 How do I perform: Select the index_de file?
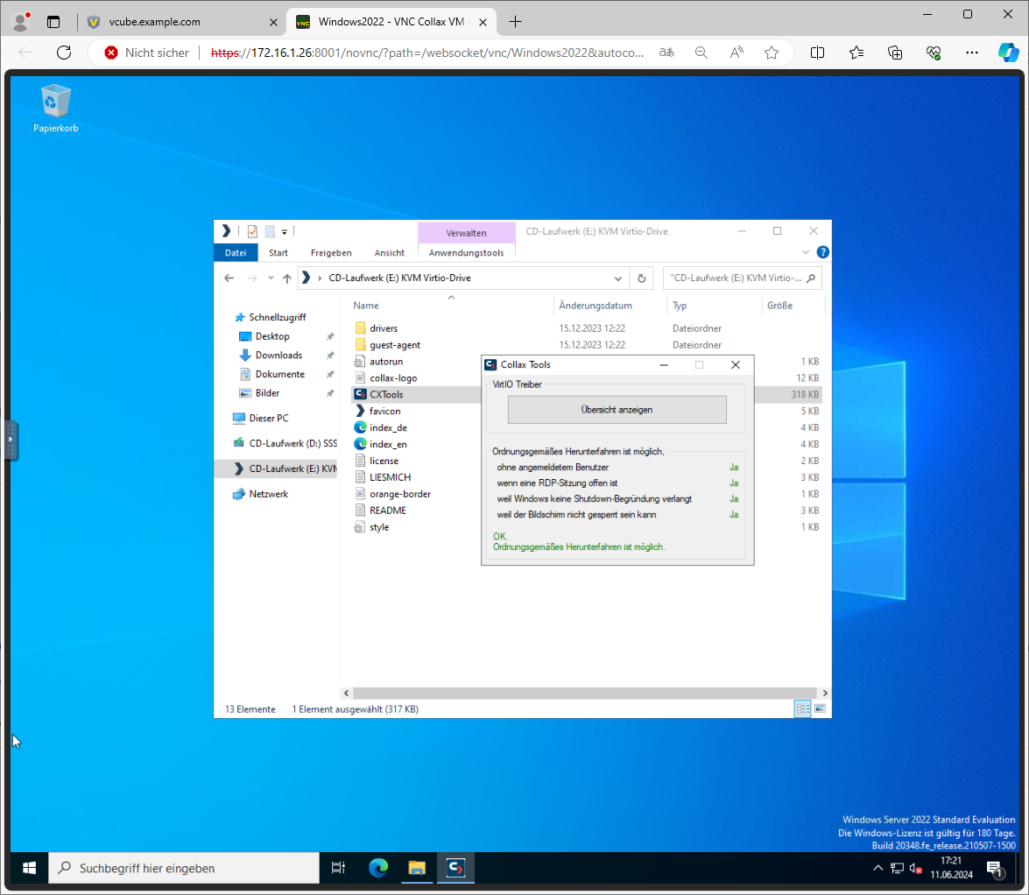tap(388, 428)
